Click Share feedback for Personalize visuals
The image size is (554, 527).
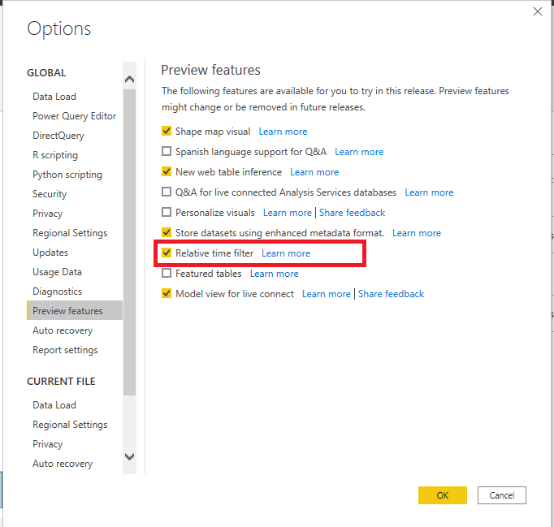tap(352, 213)
